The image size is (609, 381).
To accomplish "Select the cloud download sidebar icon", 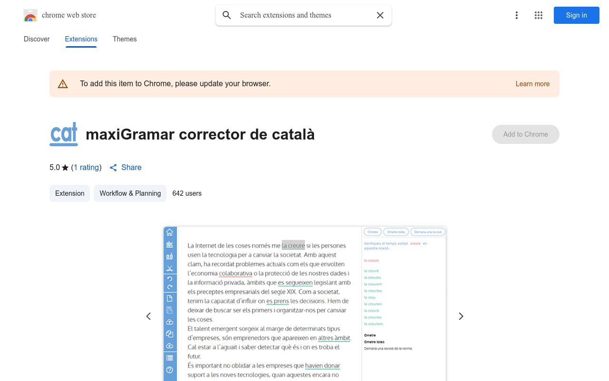I will click(x=170, y=345).
